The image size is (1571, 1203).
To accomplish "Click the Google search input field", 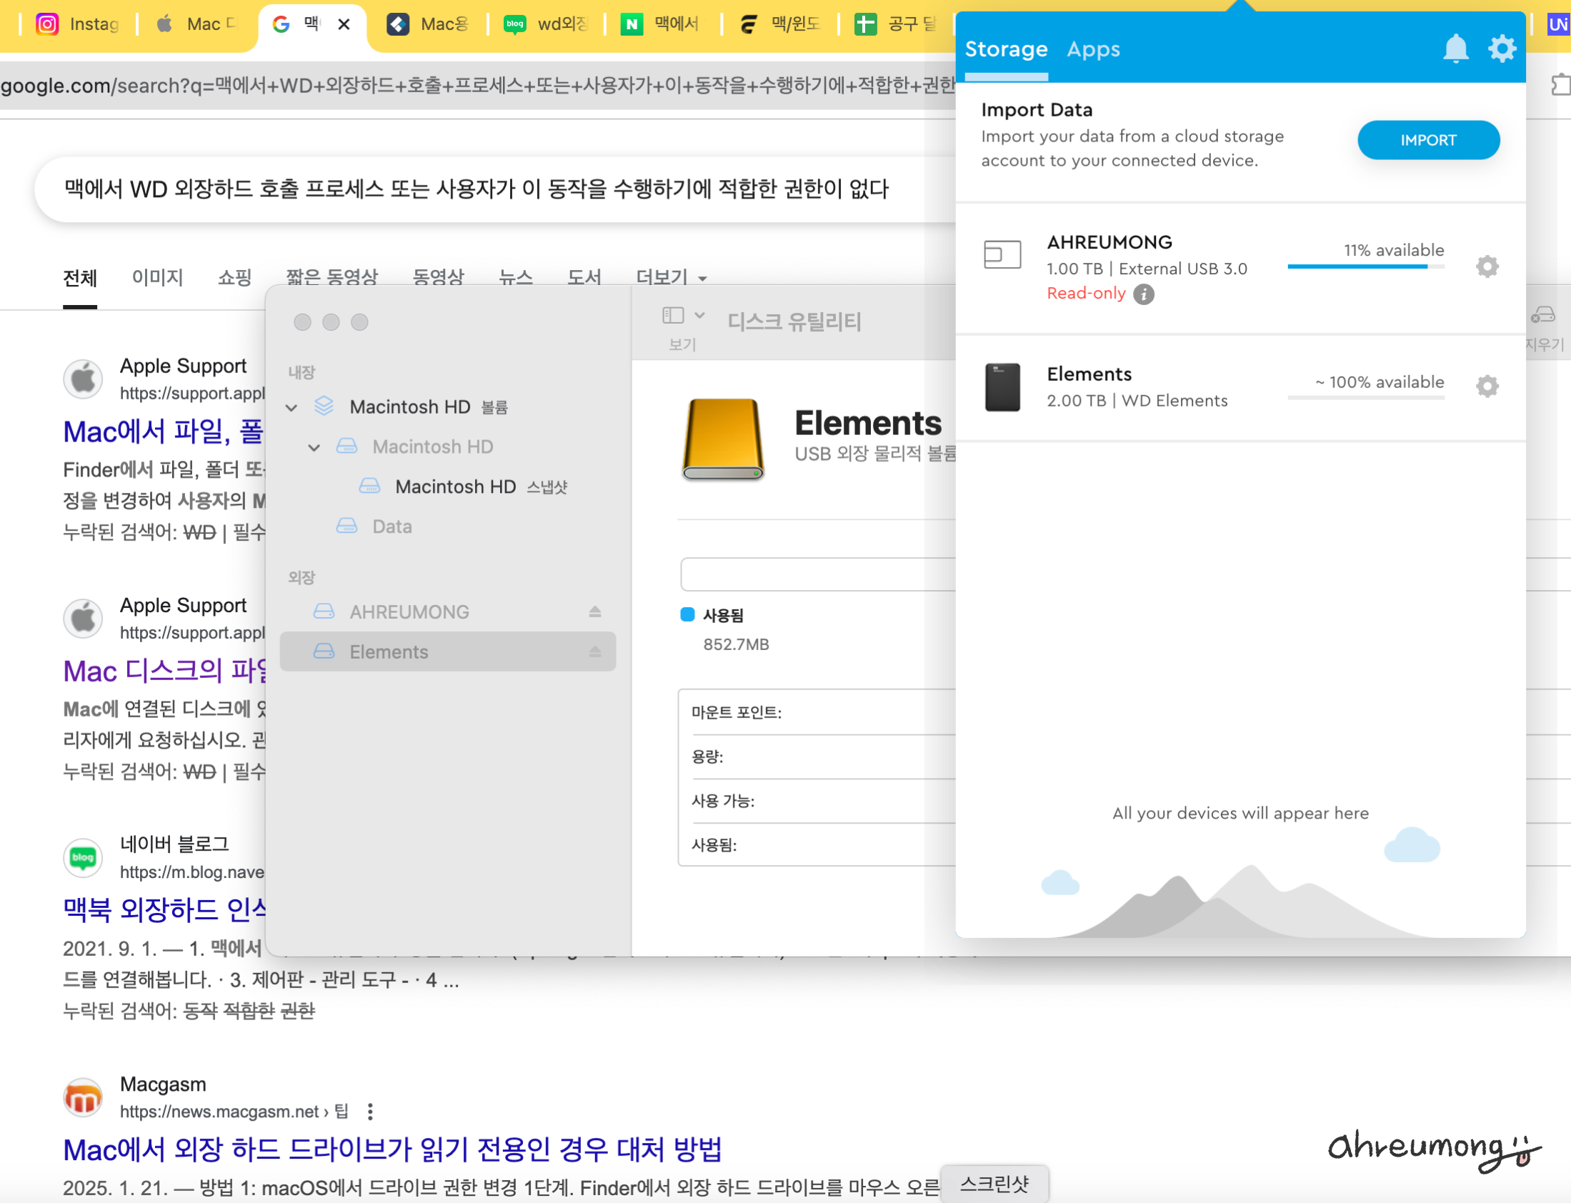I will pos(494,189).
